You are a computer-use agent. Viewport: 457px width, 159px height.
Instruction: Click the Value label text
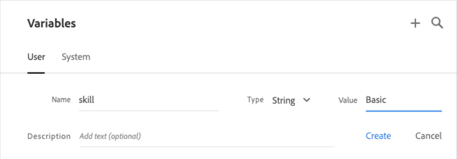(x=348, y=100)
